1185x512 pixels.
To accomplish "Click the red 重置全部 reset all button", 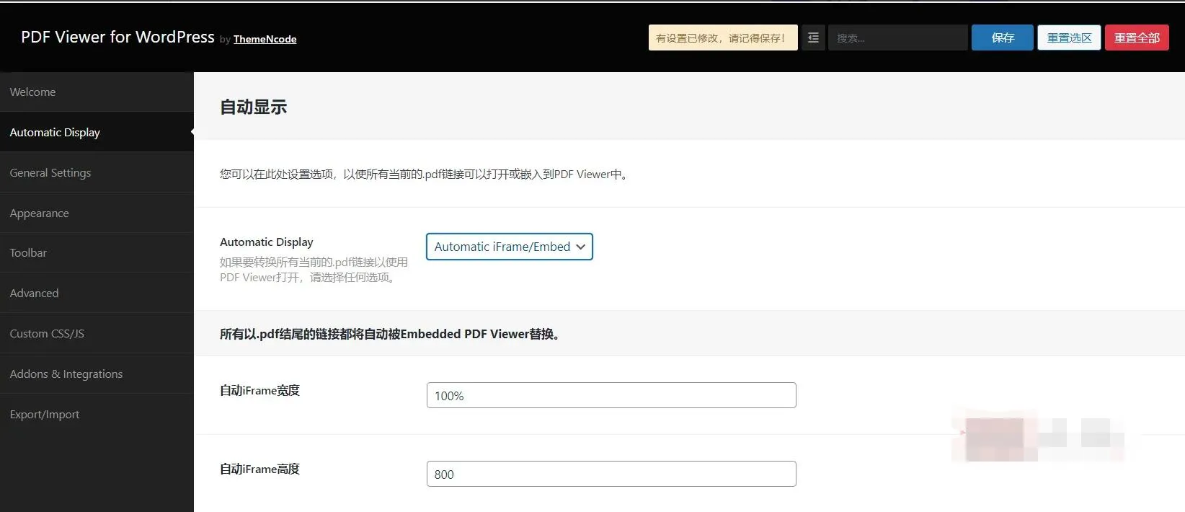I will click(x=1137, y=37).
